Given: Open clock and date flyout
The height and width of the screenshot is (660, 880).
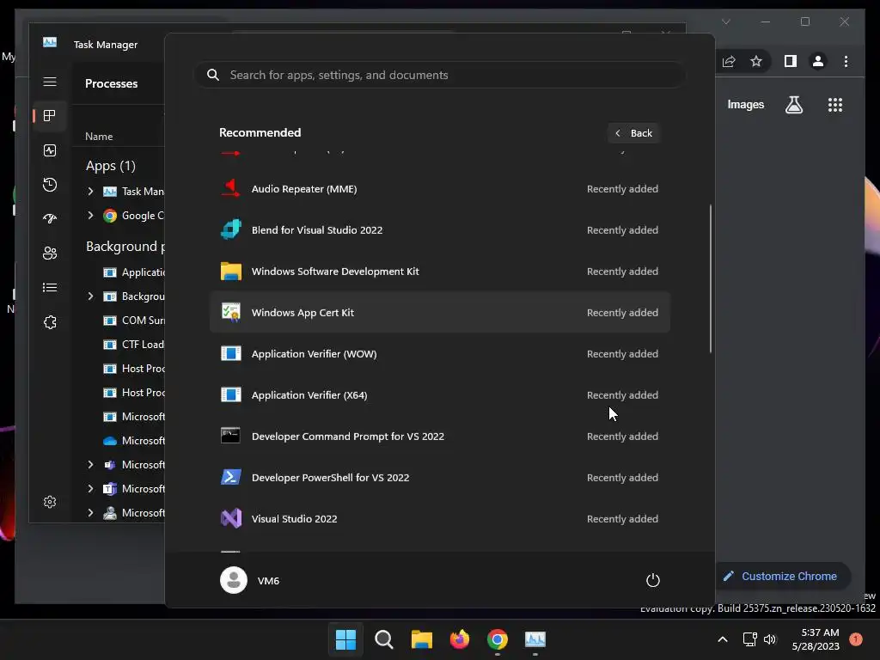Looking at the screenshot, I should coord(816,639).
